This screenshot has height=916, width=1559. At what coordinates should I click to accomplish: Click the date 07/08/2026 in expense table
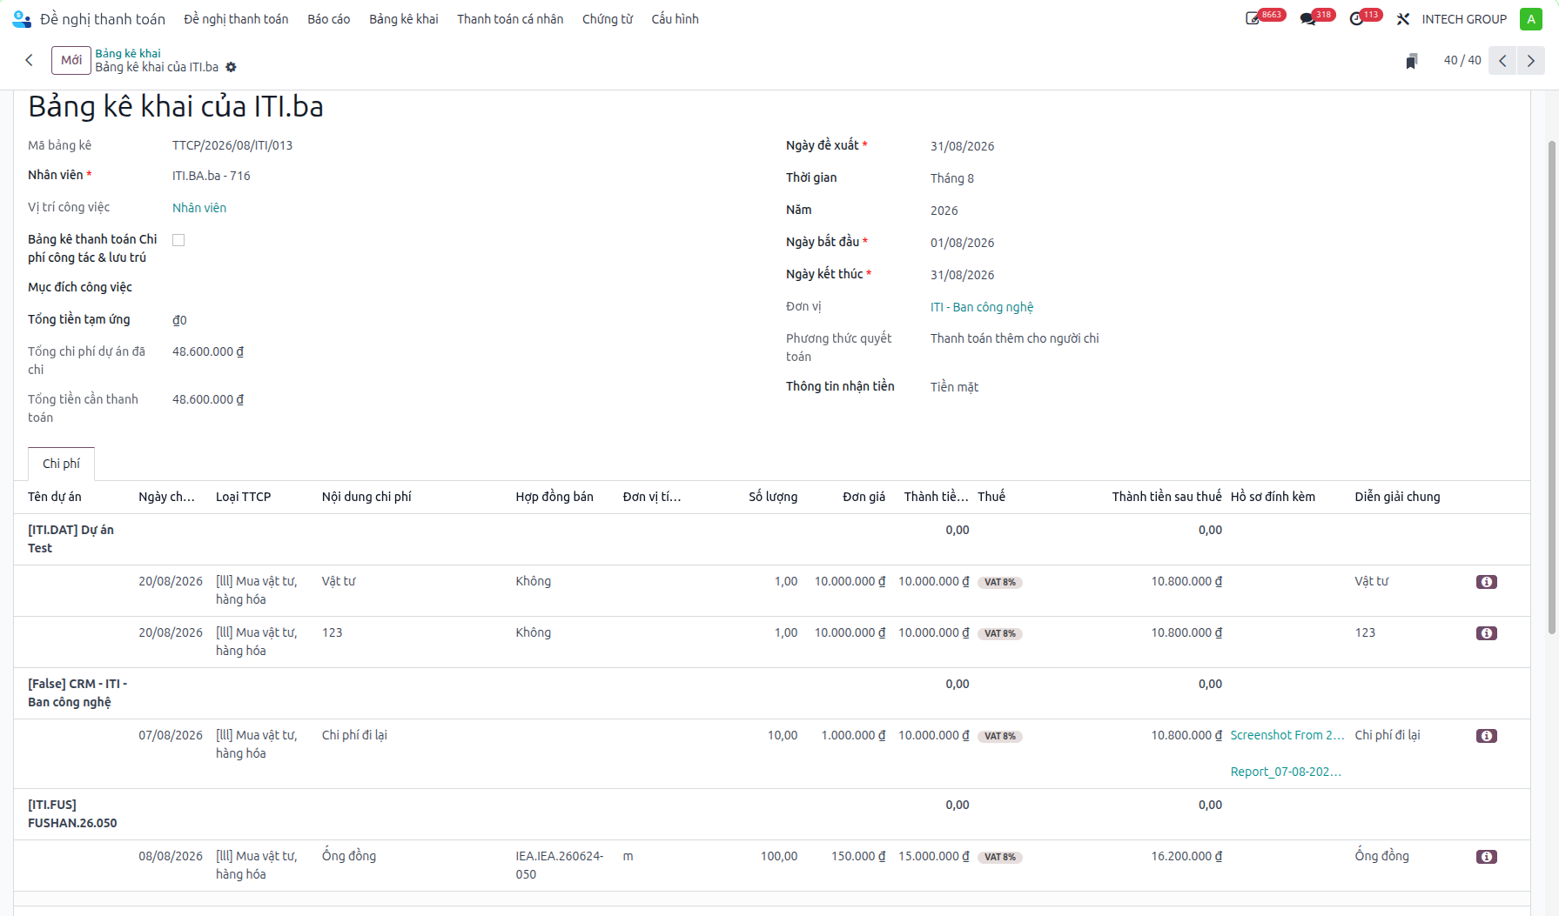click(171, 735)
